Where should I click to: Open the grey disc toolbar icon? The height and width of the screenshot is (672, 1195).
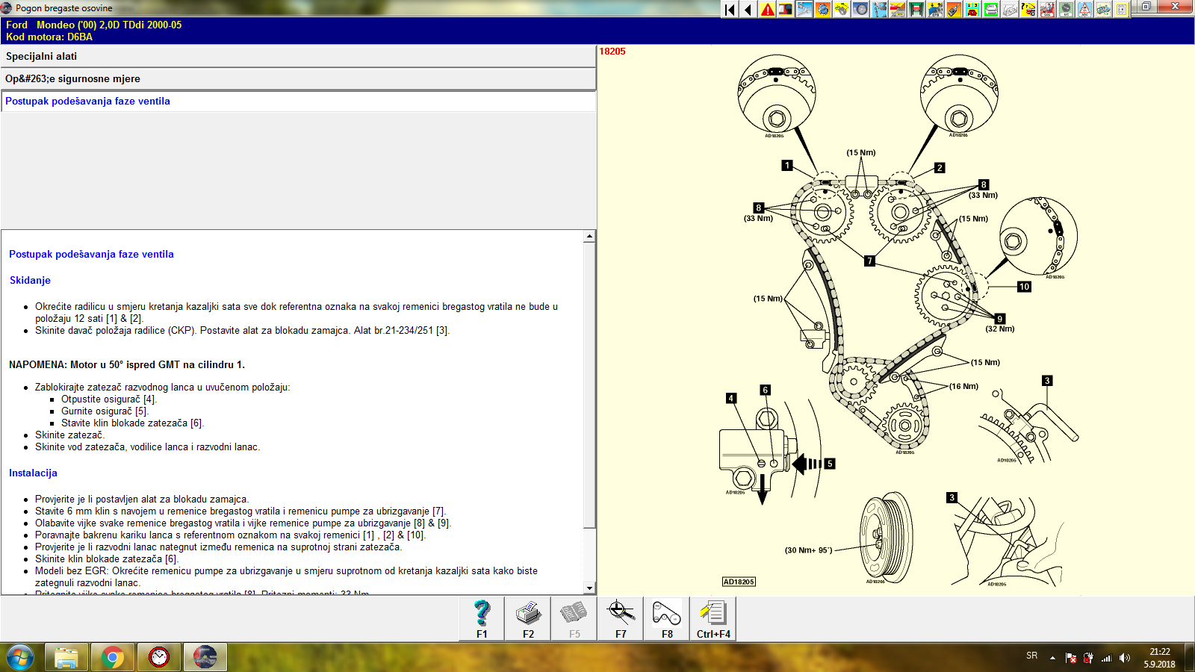860,10
